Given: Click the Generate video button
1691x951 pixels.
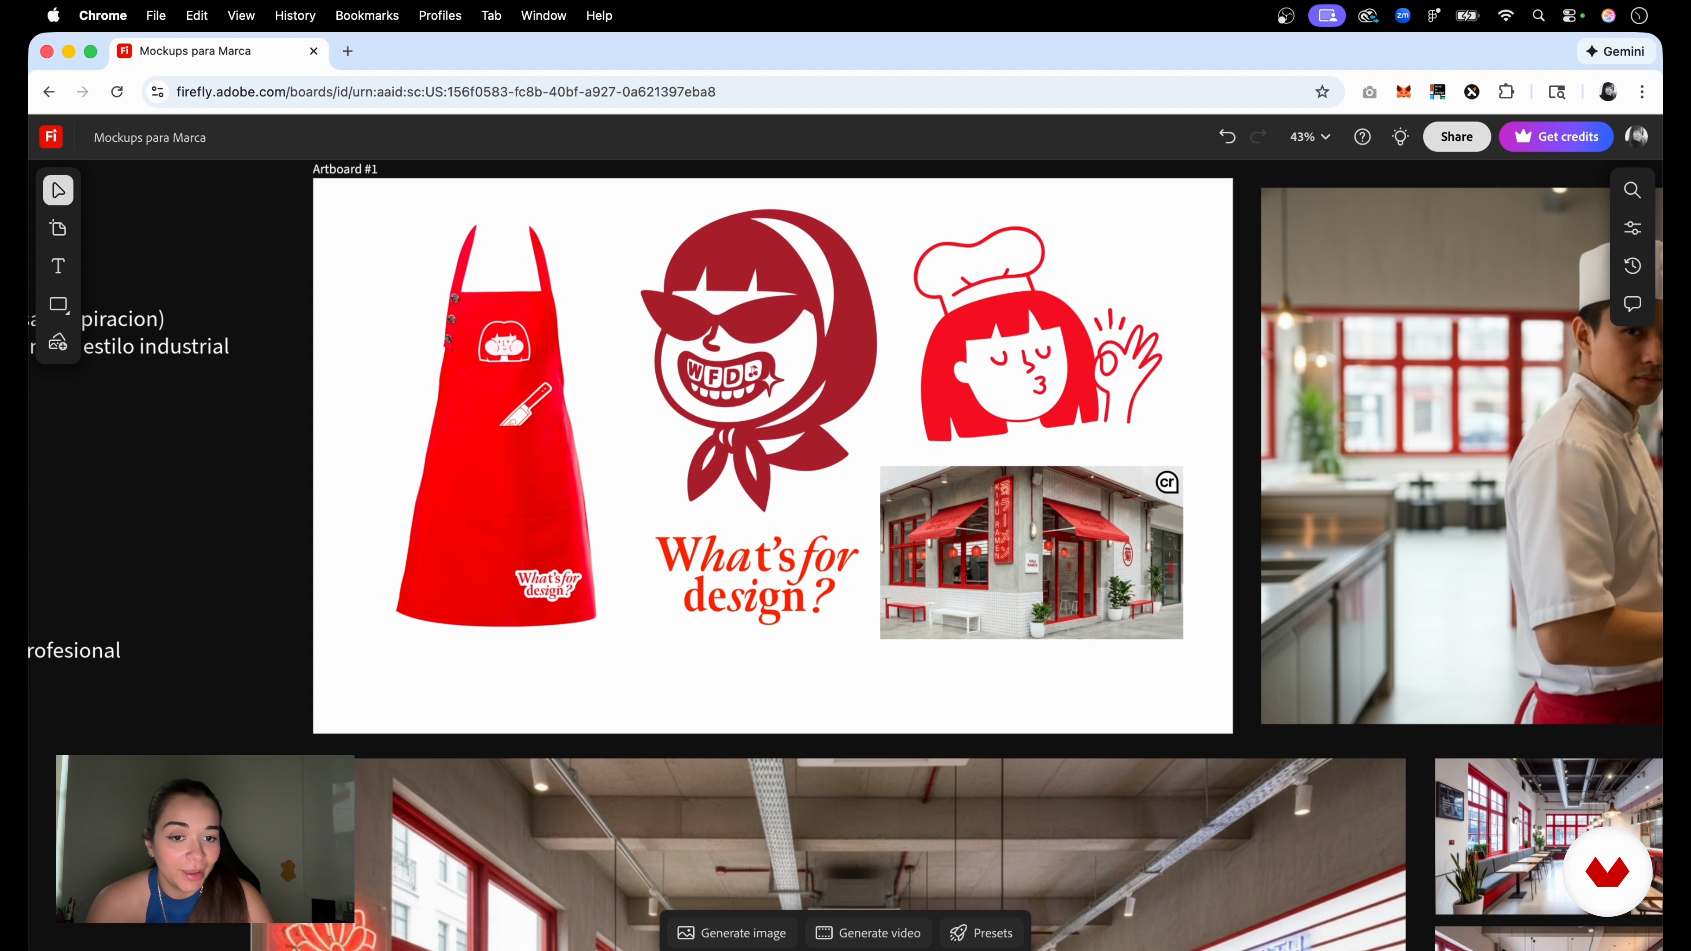Looking at the screenshot, I should click(868, 933).
